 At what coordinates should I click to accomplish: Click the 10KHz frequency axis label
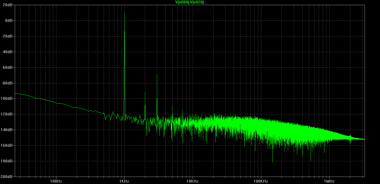pos(193,181)
